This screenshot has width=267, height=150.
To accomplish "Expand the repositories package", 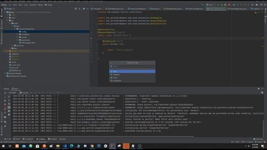I will (17, 40).
